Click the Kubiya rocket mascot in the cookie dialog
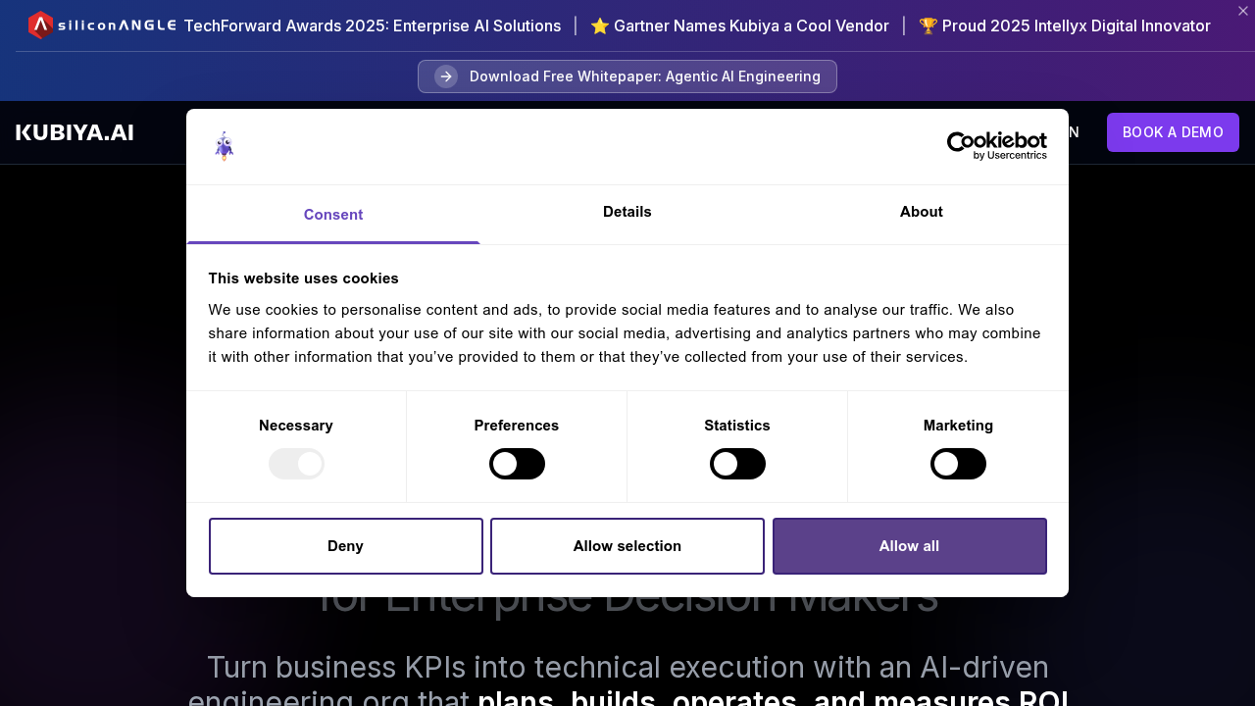The width and height of the screenshot is (1255, 706). pyautogui.click(x=223, y=145)
